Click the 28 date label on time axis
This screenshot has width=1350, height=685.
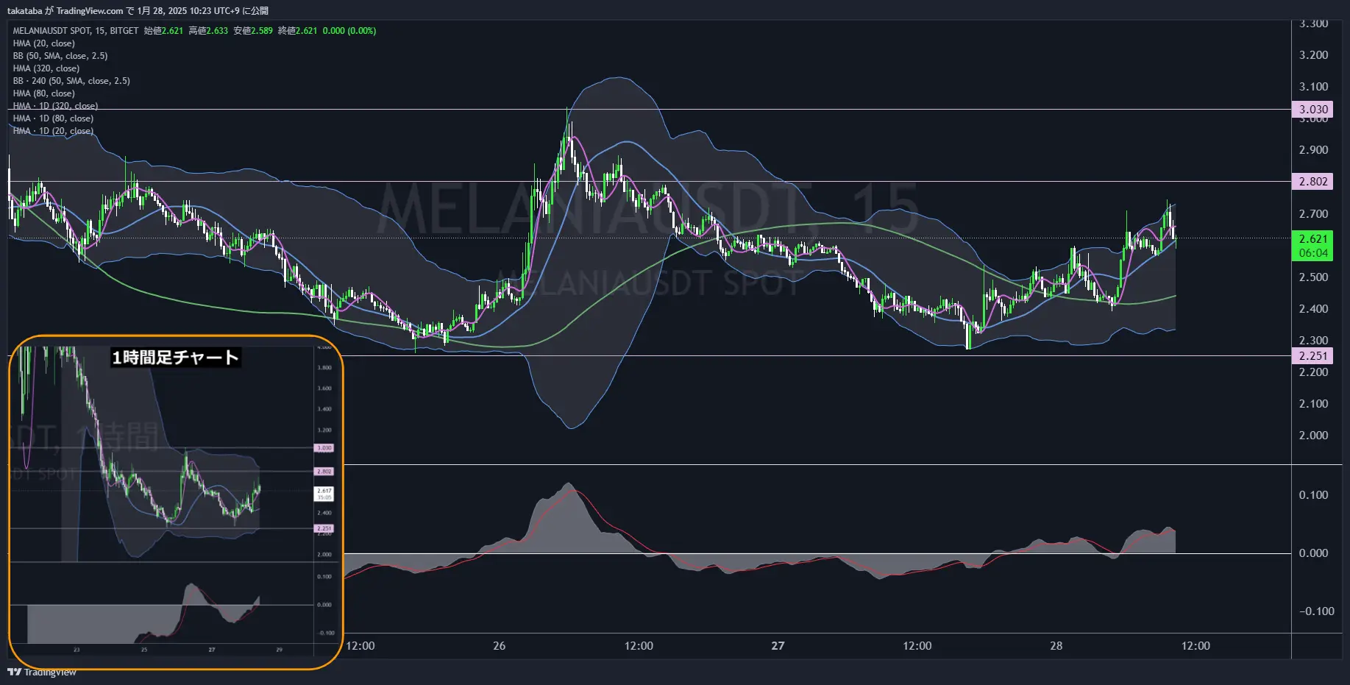tap(1056, 646)
